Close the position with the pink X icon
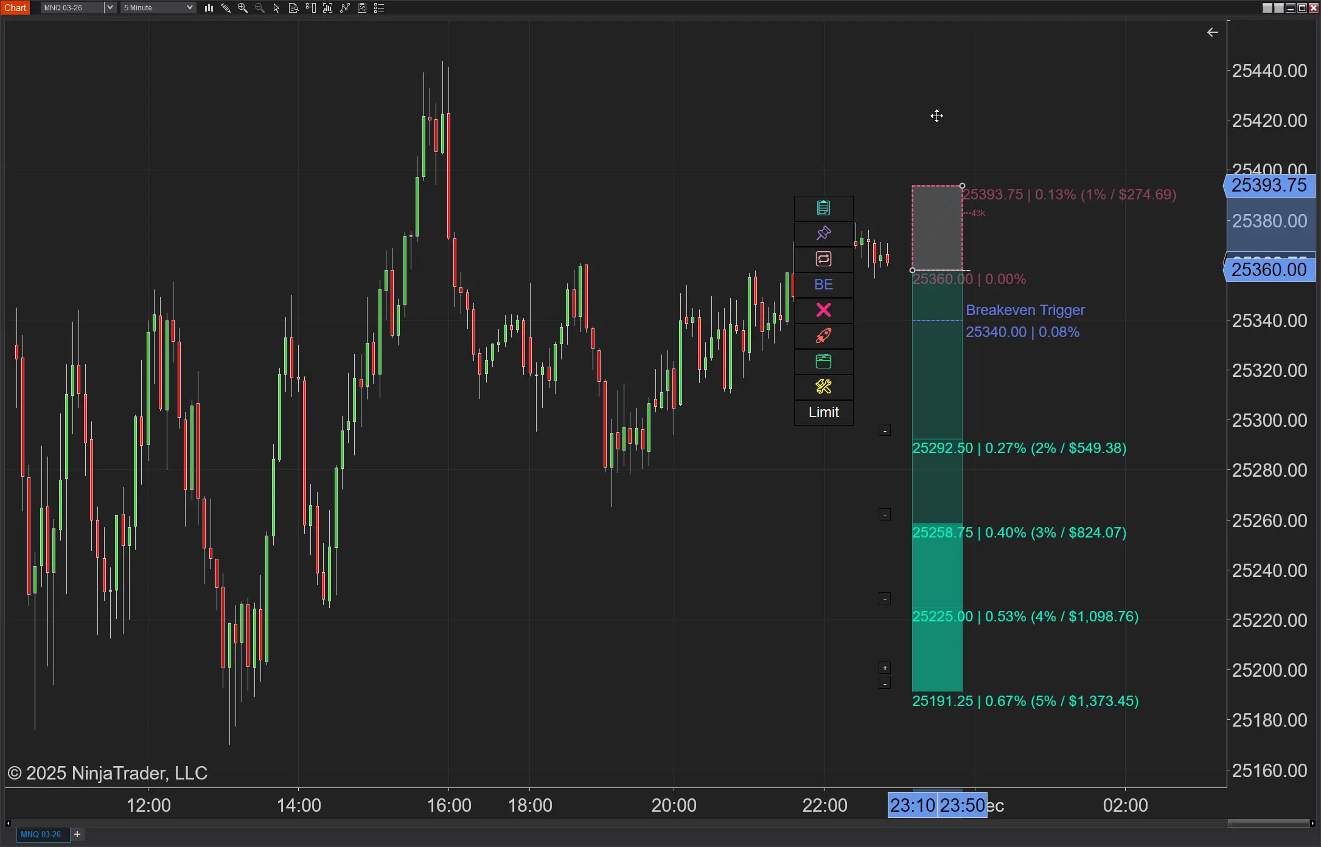 click(x=823, y=310)
